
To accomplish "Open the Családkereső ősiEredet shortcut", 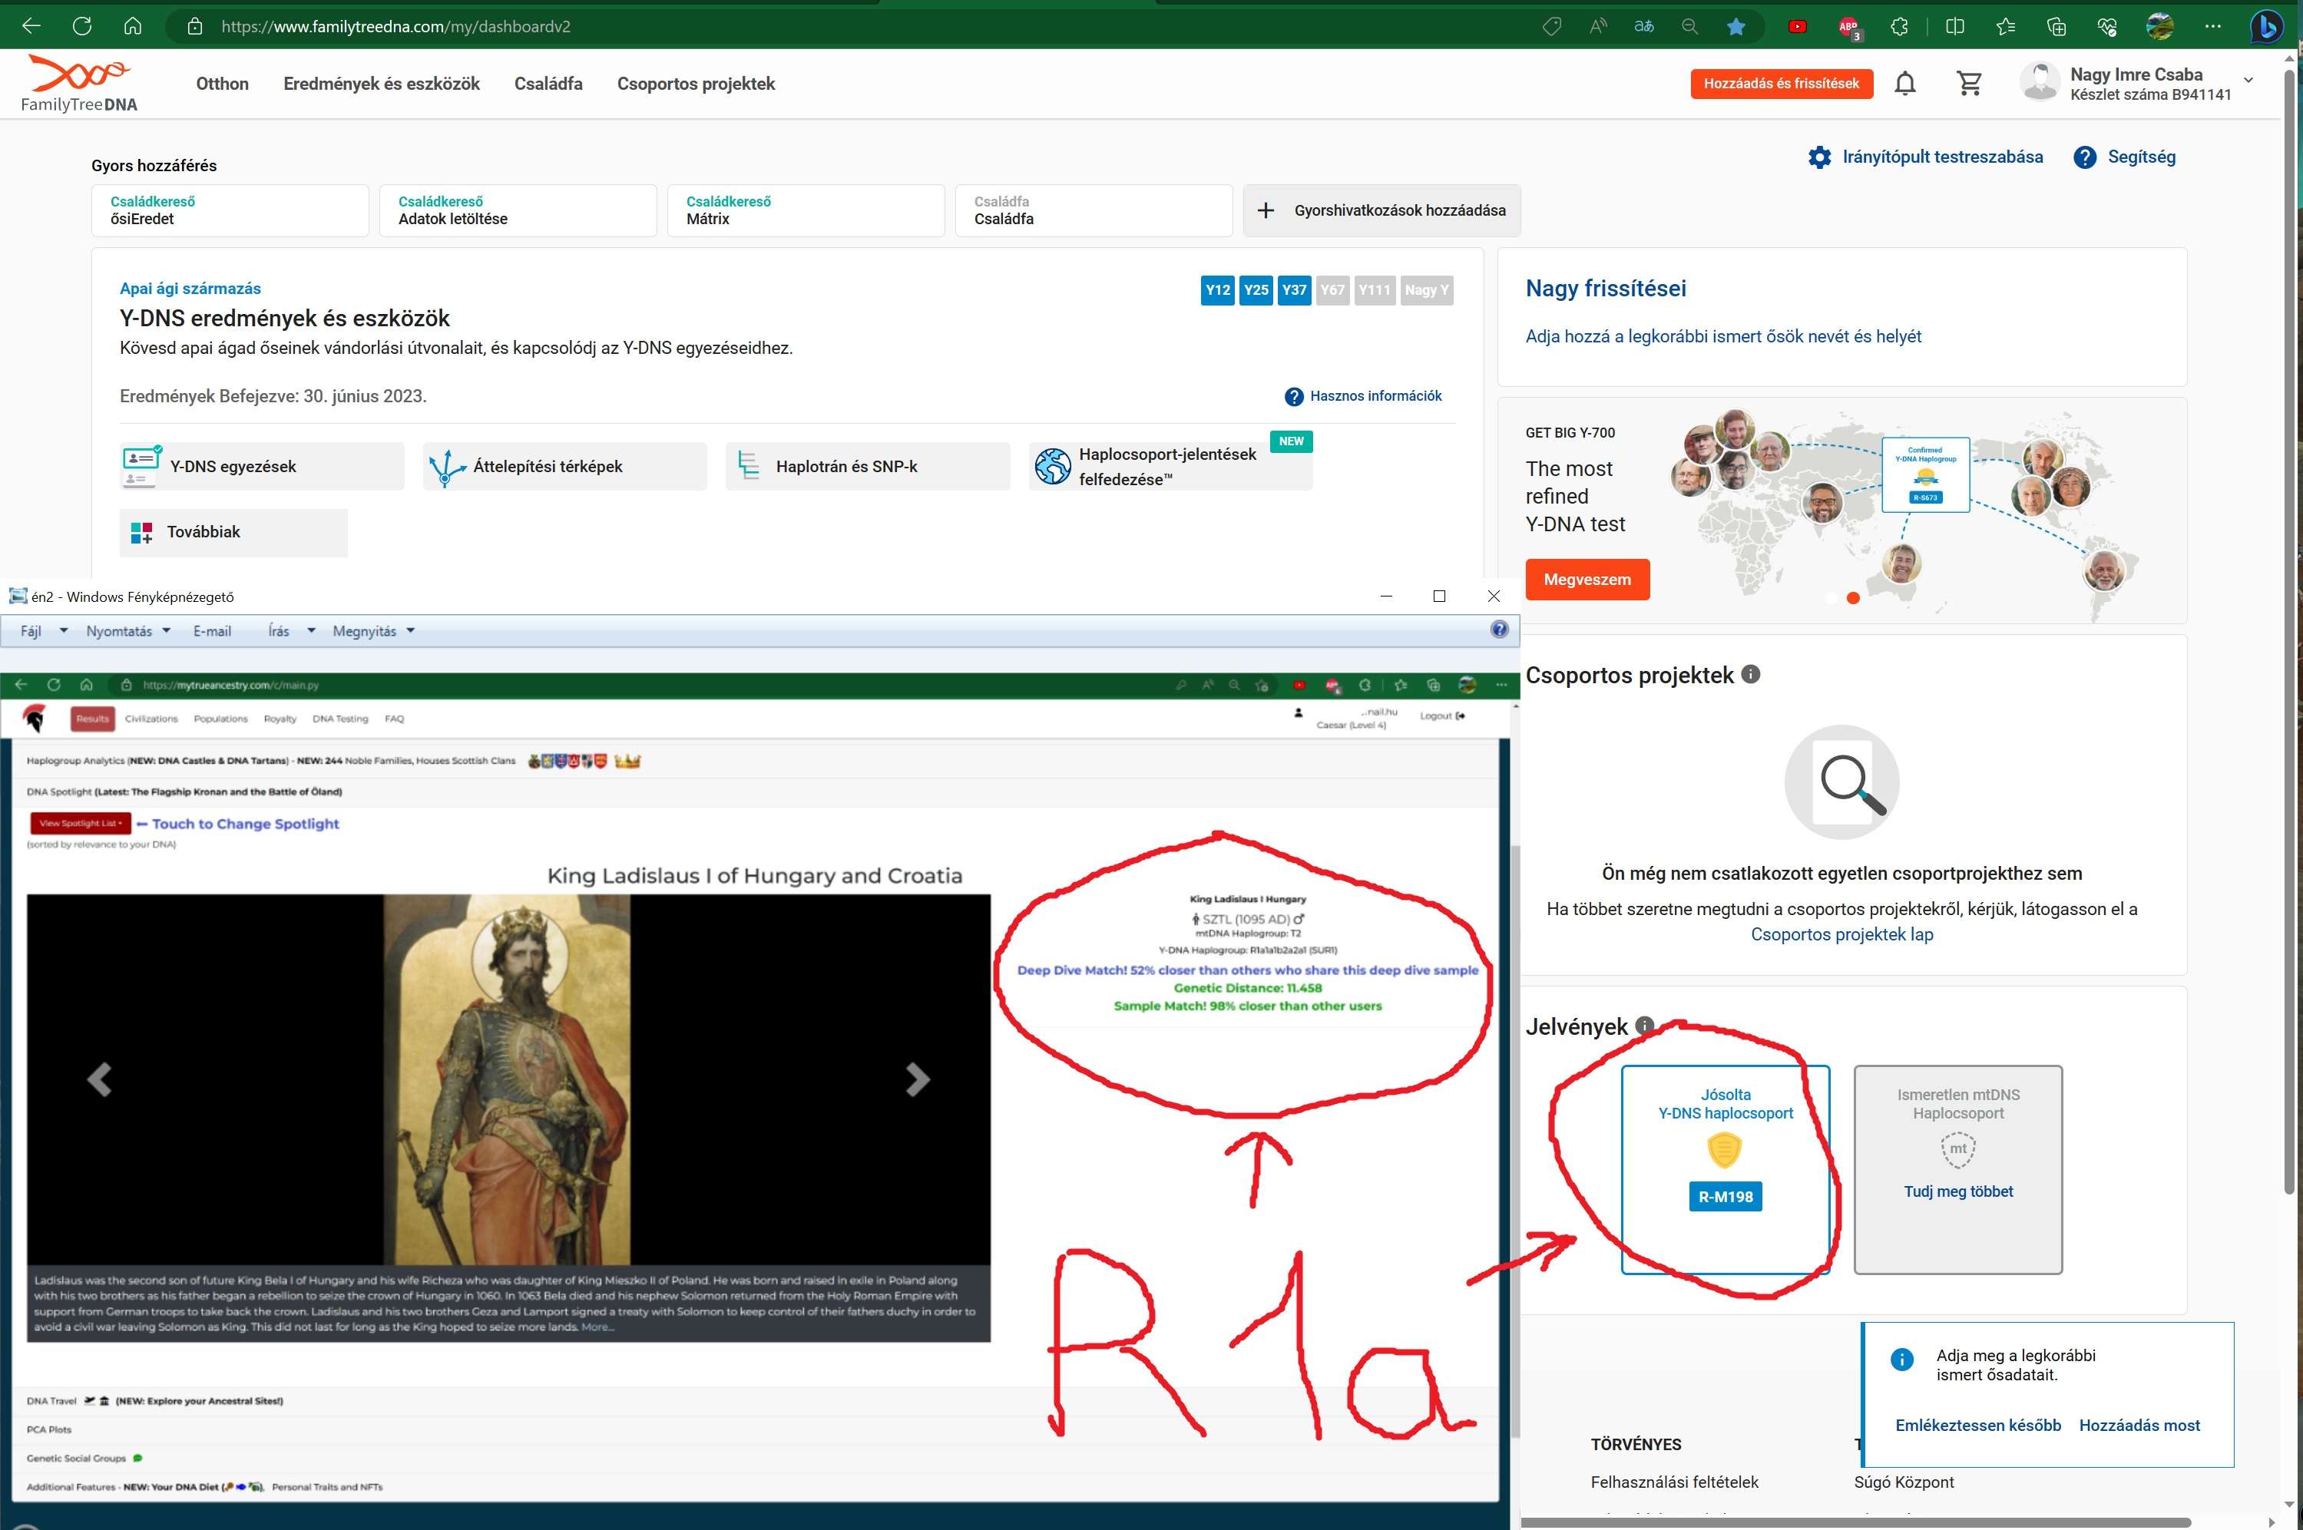I will tap(230, 210).
